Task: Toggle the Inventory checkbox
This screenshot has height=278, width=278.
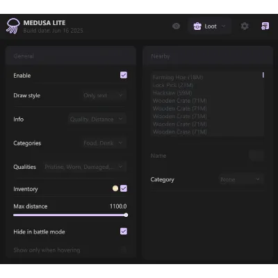Action: point(124,188)
